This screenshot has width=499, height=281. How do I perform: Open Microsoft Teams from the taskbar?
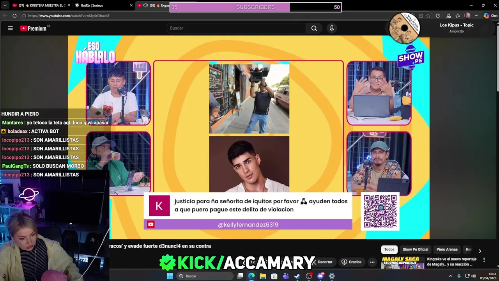tap(286, 276)
